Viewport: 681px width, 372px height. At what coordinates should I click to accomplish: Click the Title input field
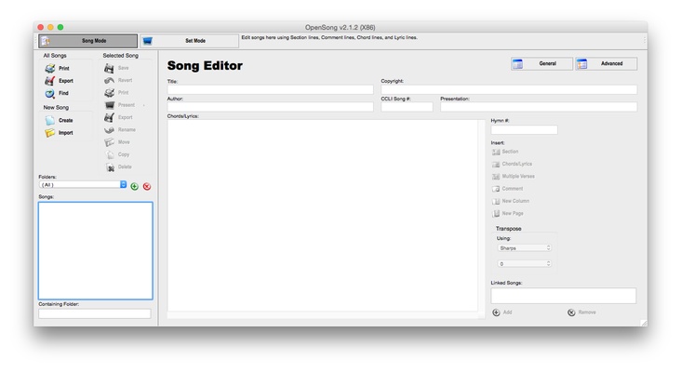270,90
